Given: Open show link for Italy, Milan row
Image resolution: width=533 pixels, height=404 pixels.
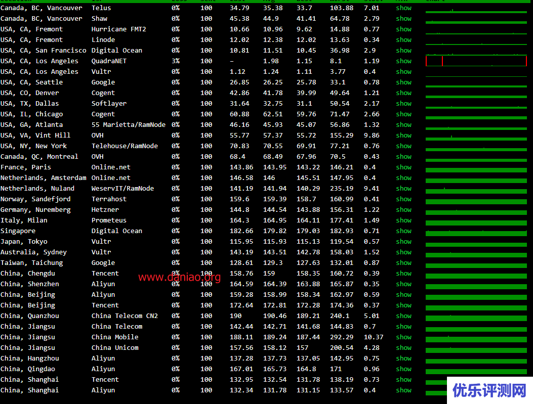Looking at the screenshot, I should (403, 220).
